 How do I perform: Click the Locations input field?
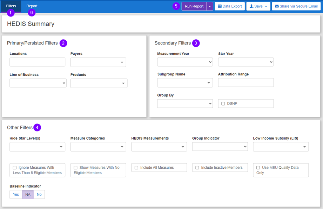(x=37, y=62)
